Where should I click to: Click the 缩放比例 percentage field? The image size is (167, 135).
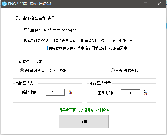click(55, 92)
